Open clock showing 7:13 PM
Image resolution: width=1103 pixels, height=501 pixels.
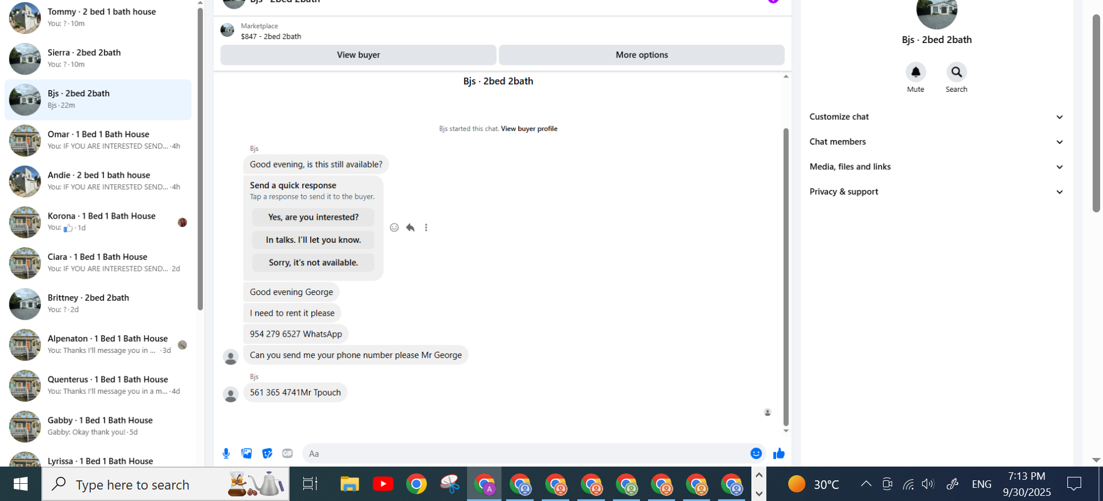tap(1027, 484)
